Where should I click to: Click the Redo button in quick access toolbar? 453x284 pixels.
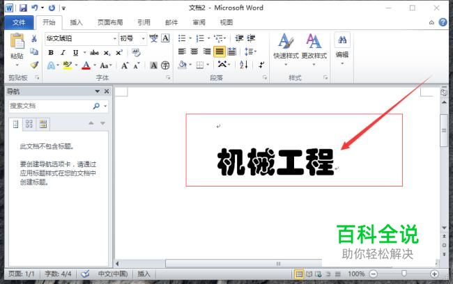click(x=52, y=8)
